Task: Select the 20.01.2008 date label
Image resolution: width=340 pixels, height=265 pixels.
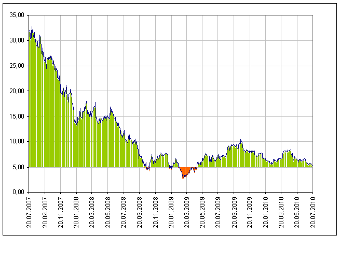Action: click(x=76, y=212)
